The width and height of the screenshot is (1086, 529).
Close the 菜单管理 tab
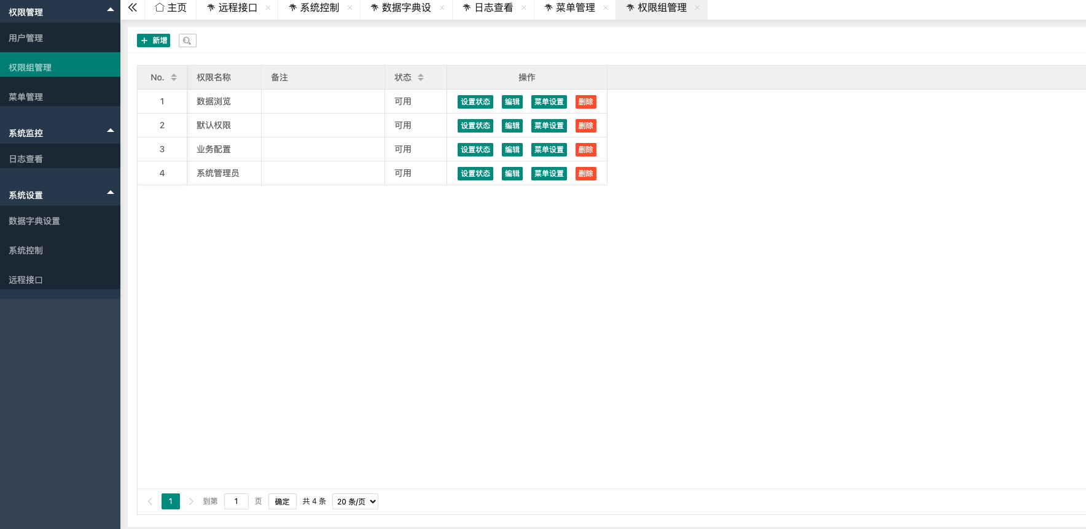[606, 8]
